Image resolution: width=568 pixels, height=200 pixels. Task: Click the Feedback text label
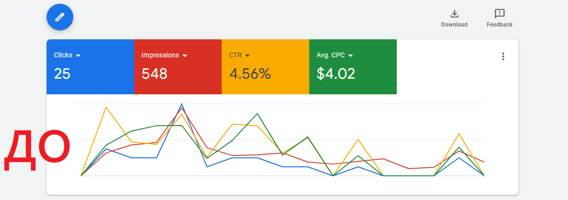499,25
